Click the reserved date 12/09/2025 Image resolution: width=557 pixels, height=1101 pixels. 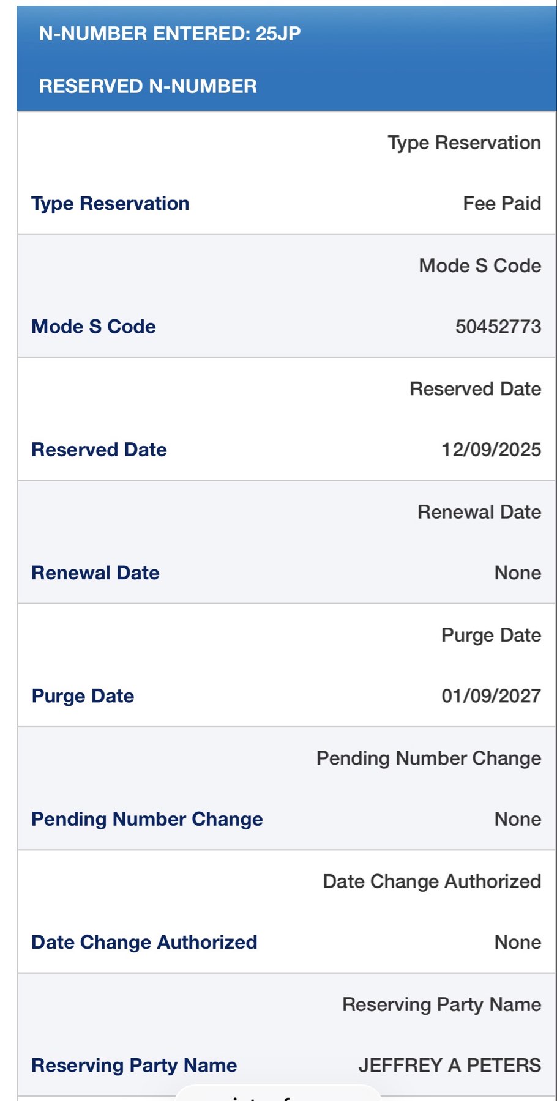click(491, 450)
